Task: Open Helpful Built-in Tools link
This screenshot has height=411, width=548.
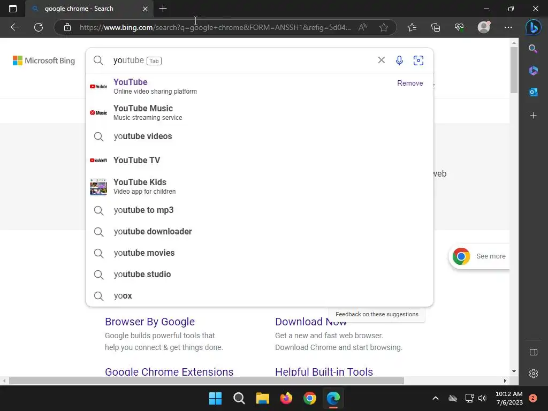Action: 324,371
